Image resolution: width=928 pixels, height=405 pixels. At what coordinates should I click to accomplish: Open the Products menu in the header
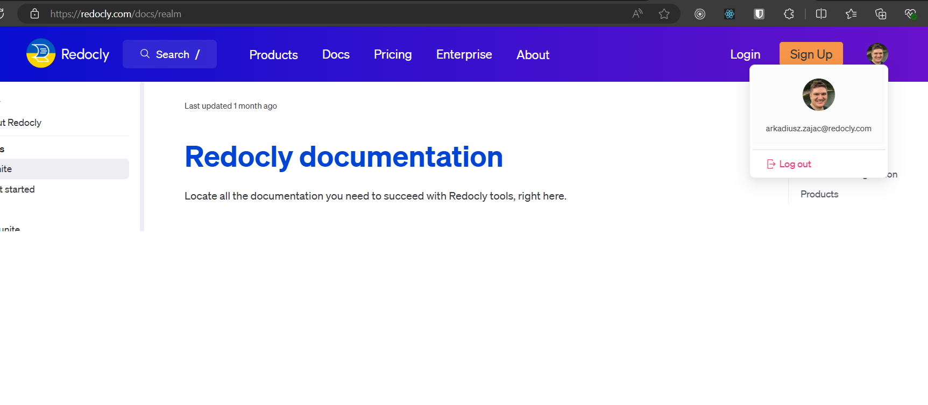(x=273, y=54)
